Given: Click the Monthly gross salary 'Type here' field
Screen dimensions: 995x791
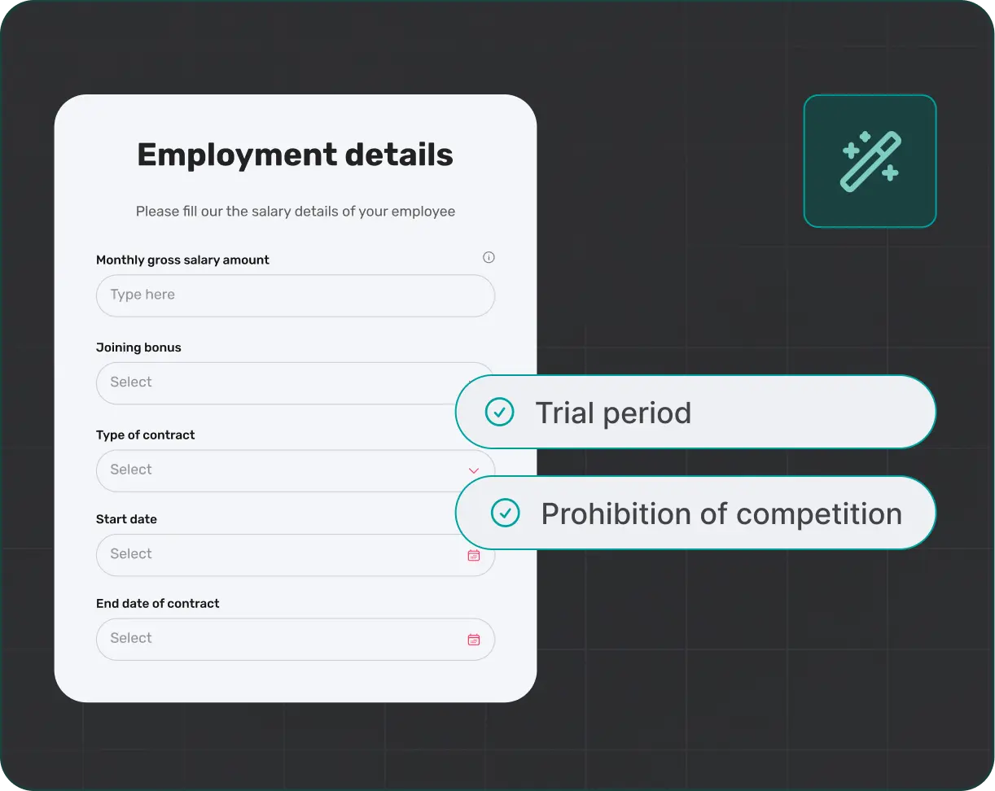Looking at the screenshot, I should [x=295, y=295].
